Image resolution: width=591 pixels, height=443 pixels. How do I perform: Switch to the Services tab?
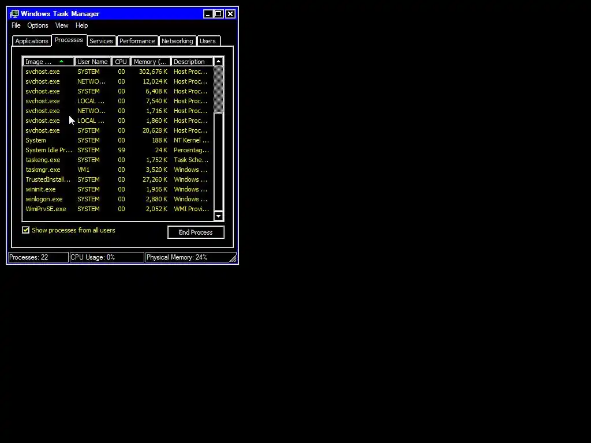(x=101, y=41)
